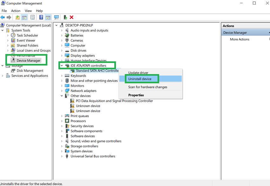
Task: Collapse the Other devices node
Action: point(62,96)
